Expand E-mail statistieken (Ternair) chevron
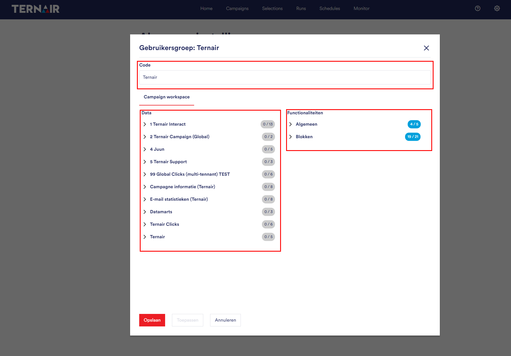Screen dimensions: 511x356 tap(145, 199)
